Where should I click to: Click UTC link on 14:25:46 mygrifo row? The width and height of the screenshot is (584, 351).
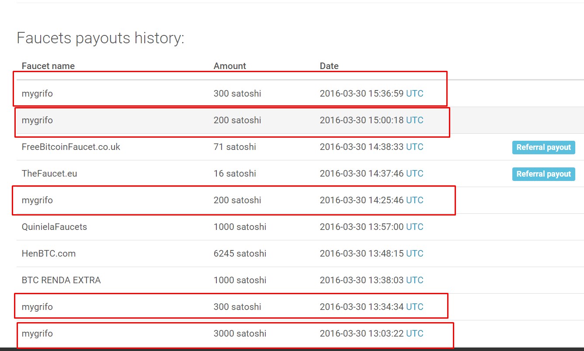[x=414, y=200]
